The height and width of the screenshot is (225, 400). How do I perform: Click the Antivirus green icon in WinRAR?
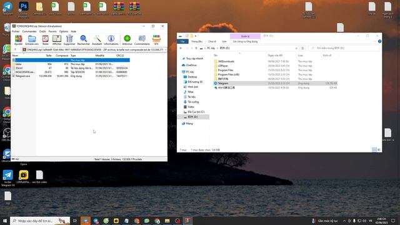127,40
